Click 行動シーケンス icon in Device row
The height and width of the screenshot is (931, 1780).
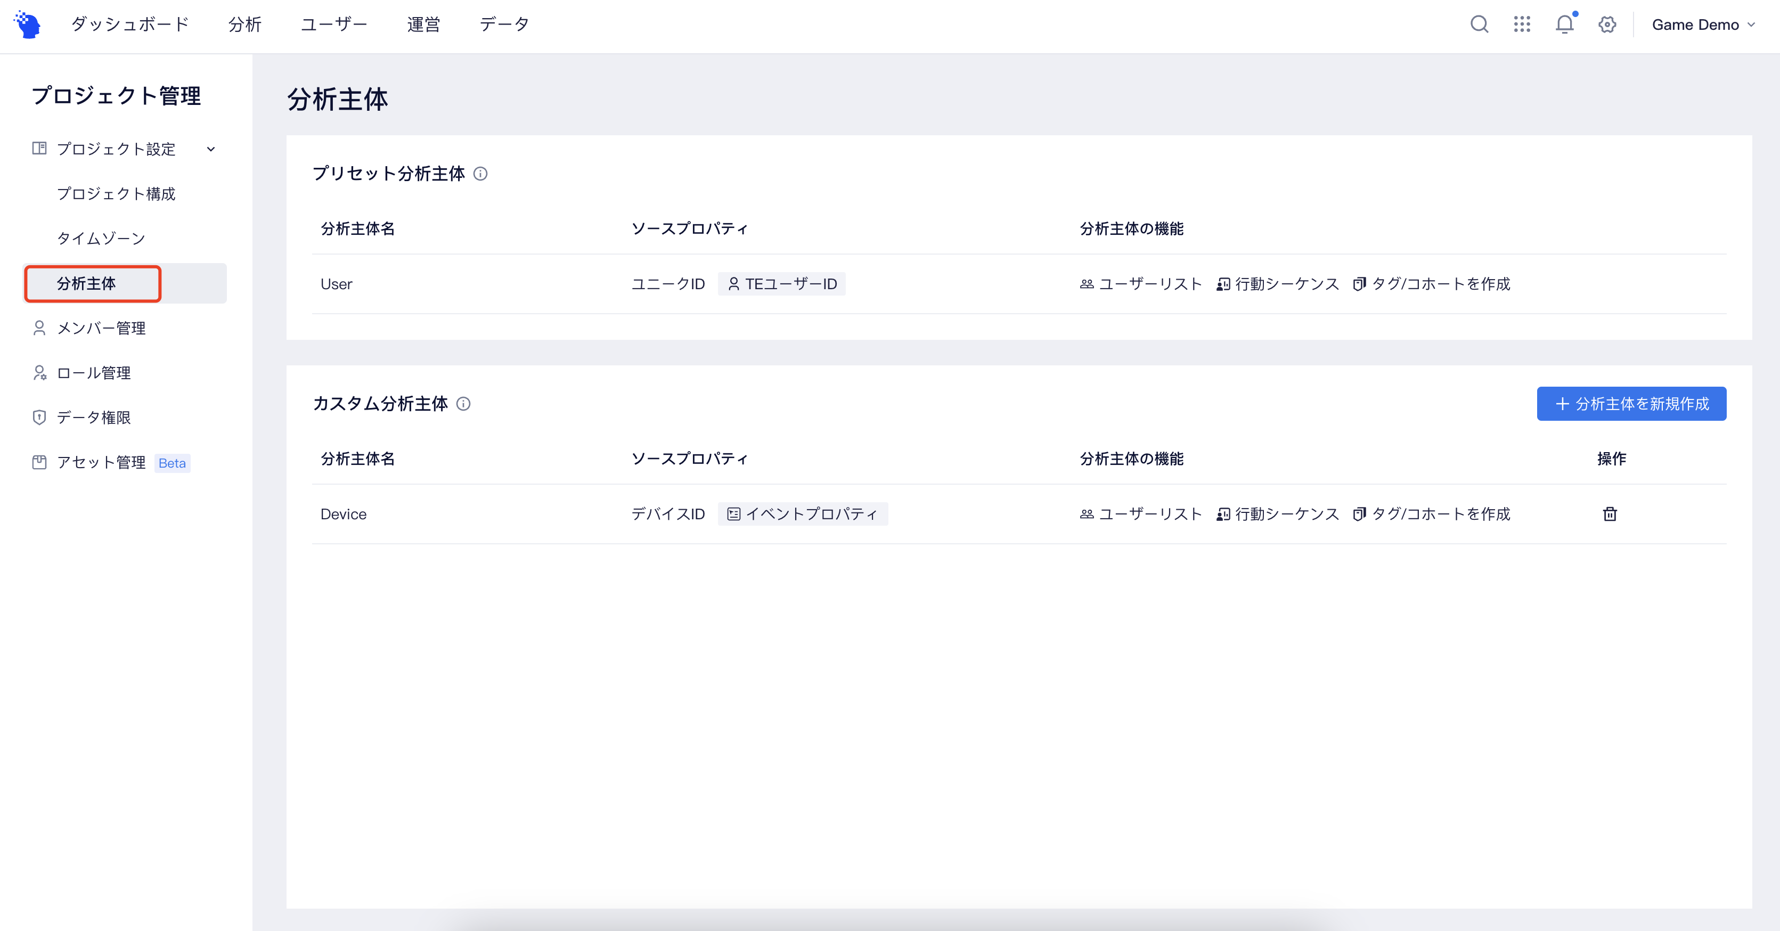click(x=1223, y=514)
